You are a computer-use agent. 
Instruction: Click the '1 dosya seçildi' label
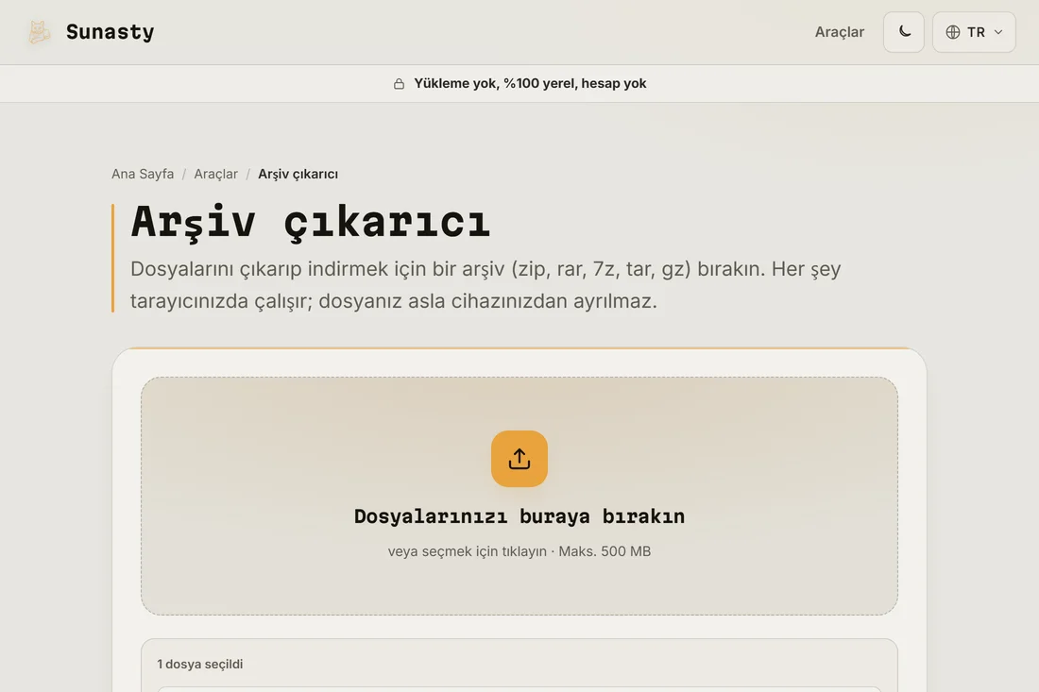point(200,664)
